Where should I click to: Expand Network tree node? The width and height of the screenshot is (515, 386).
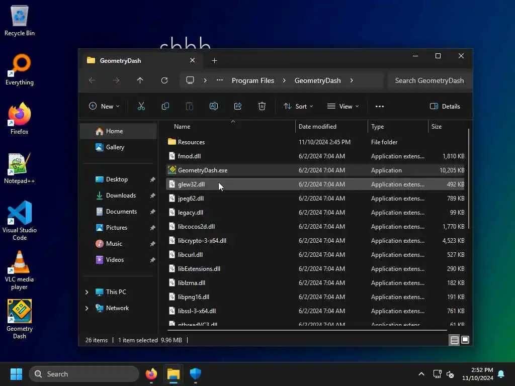point(87,308)
